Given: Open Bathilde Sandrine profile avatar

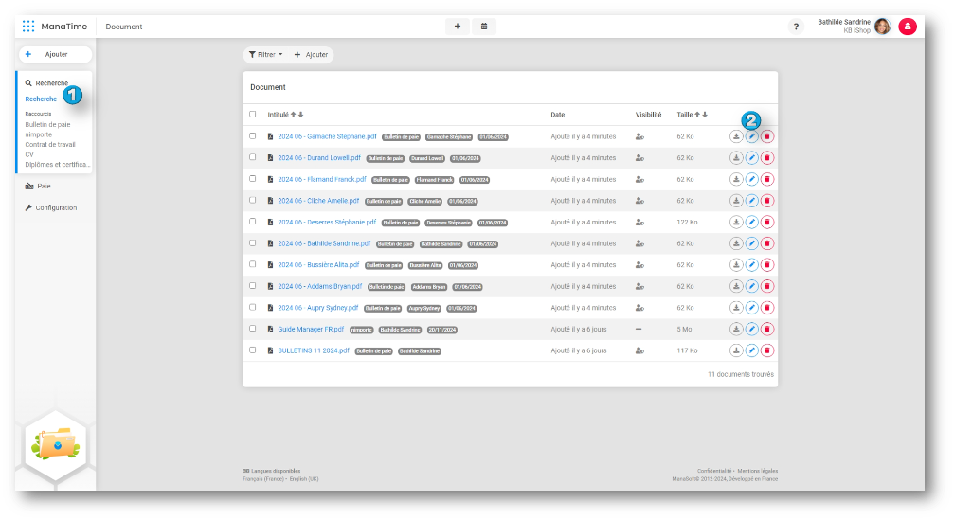Looking at the screenshot, I should point(882,27).
